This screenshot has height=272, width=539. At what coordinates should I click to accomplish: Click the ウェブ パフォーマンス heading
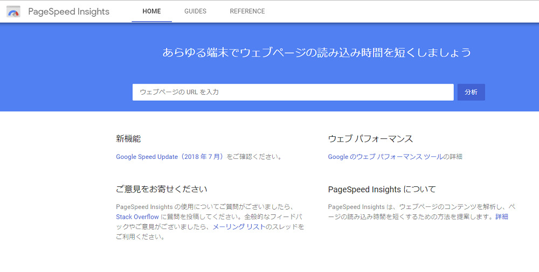click(370, 139)
